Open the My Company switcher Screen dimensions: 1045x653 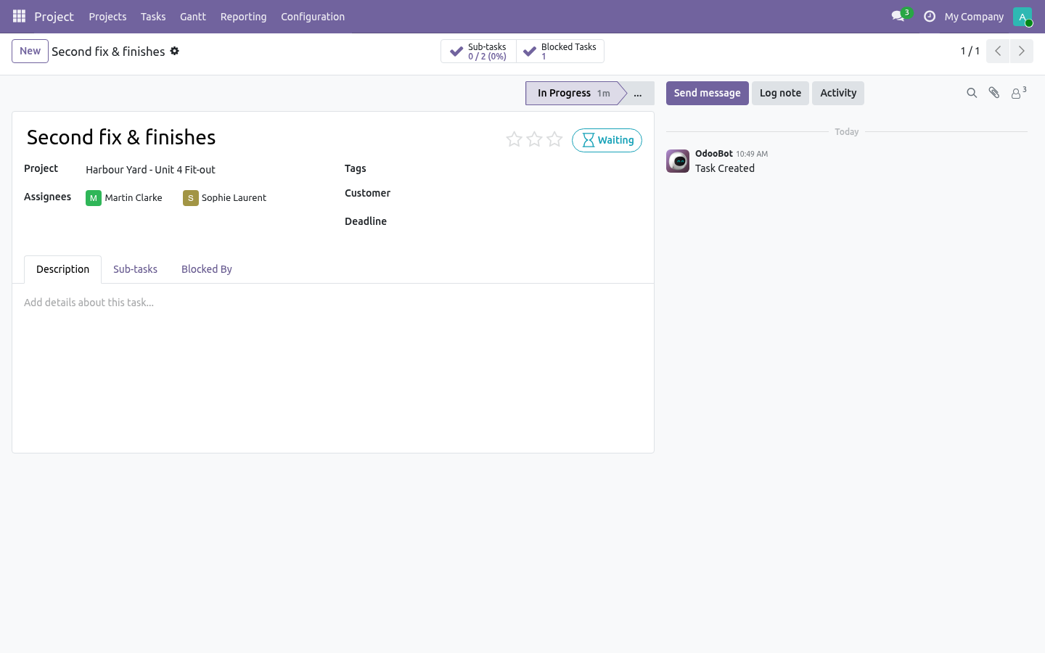click(974, 16)
